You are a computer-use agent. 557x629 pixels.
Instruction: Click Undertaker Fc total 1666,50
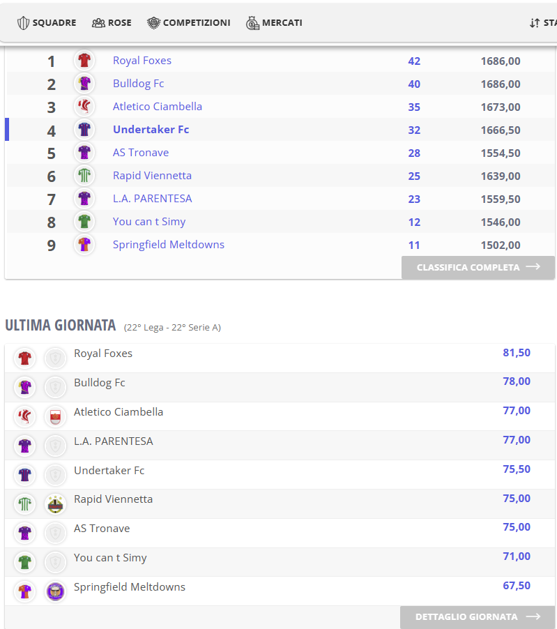tap(501, 130)
